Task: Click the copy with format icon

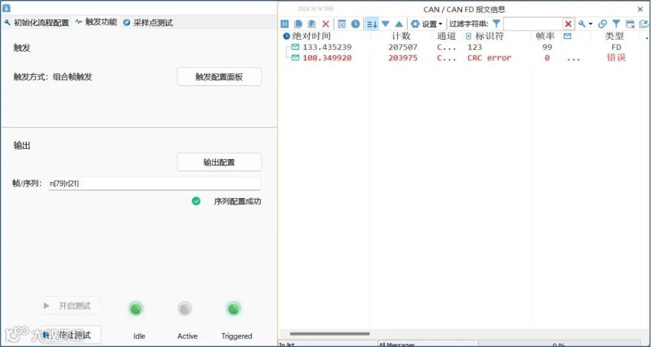Action: click(x=312, y=24)
